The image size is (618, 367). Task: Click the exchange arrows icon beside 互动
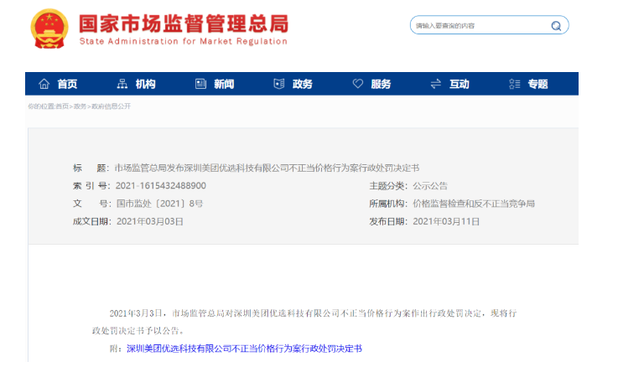[435, 84]
